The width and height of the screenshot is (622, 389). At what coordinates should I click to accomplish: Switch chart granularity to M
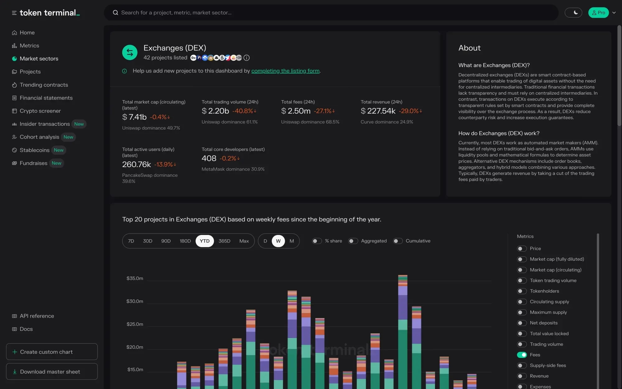click(x=291, y=241)
